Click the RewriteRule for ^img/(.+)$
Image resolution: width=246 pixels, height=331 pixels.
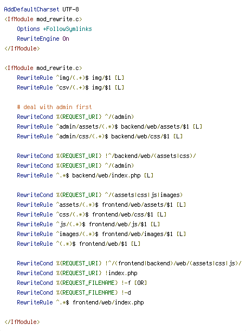[x=70, y=78]
